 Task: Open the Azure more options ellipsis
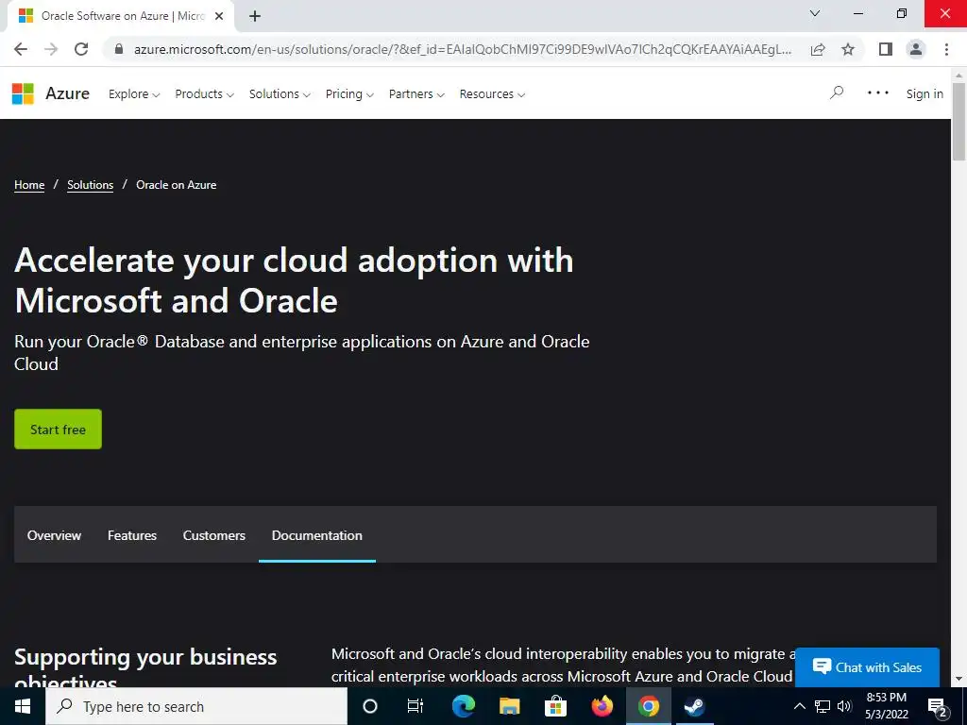pos(877,93)
